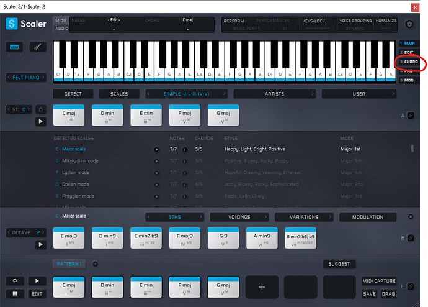This screenshot has height=307, width=428.
Task: Toggle PERFORM mode
Action: click(x=234, y=21)
